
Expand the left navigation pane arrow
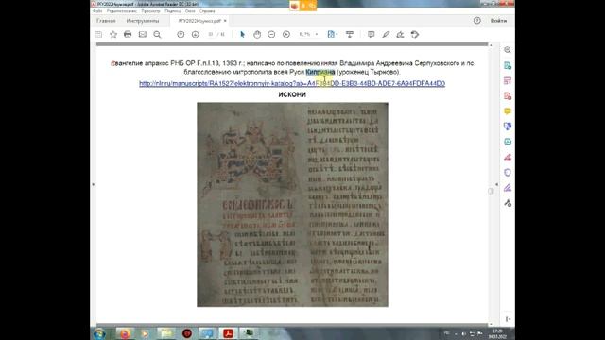93,185
